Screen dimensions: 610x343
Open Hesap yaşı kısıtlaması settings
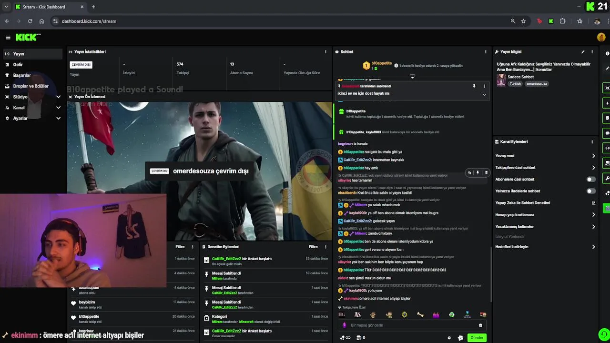546,215
